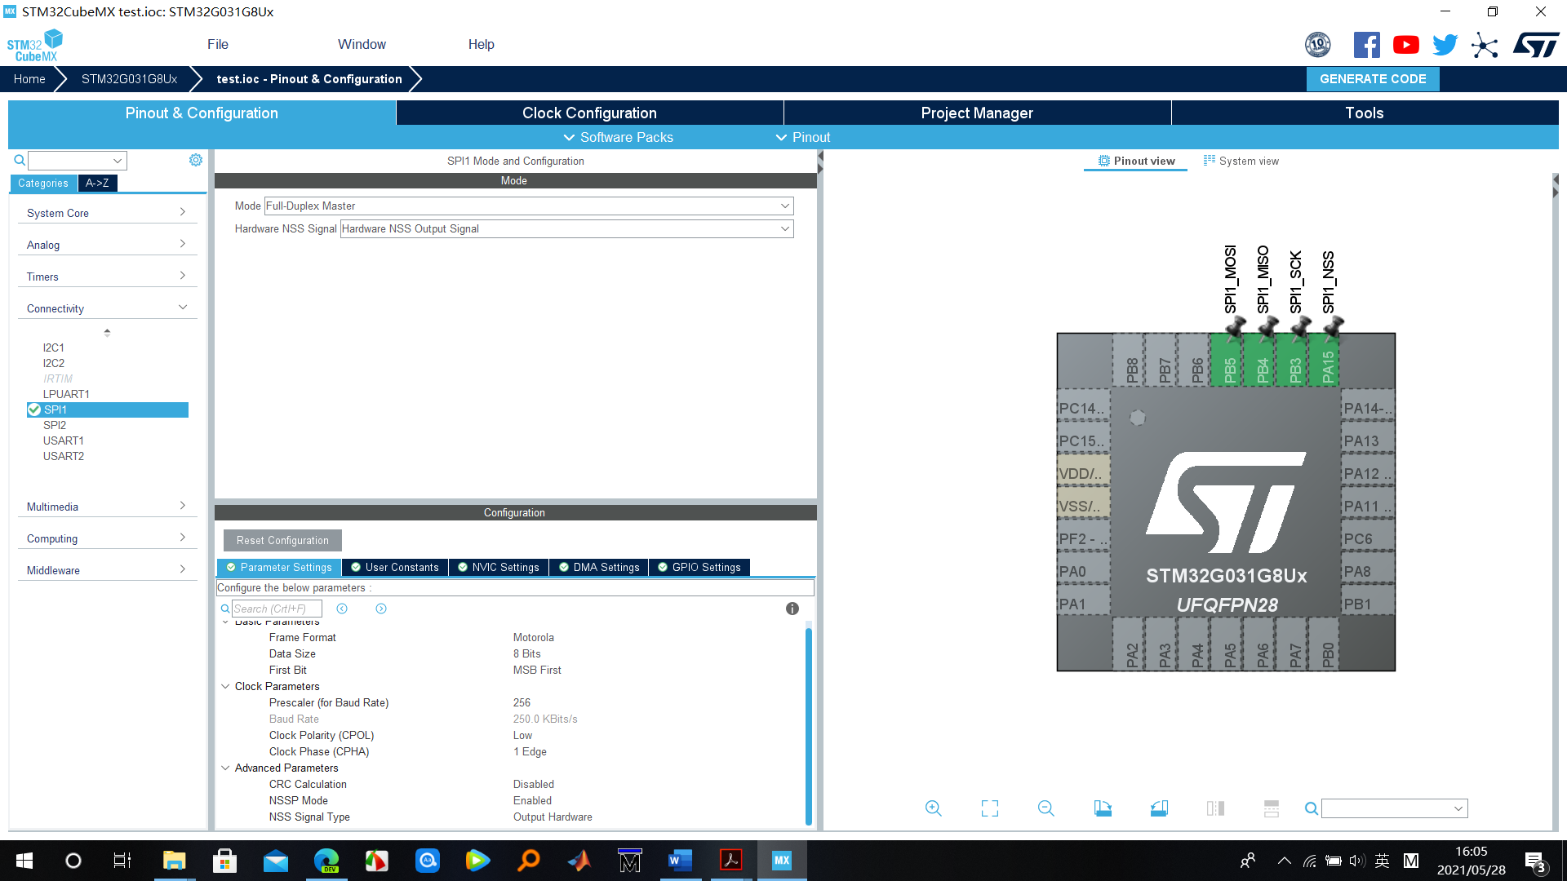The height and width of the screenshot is (881, 1567).
Task: Open the DMA Settings tab
Action: tap(598, 567)
